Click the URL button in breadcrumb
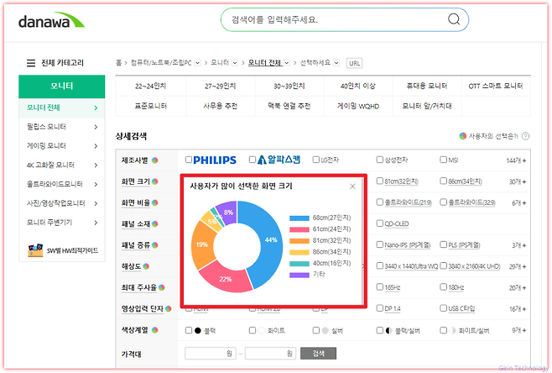552x373 pixels. [354, 63]
